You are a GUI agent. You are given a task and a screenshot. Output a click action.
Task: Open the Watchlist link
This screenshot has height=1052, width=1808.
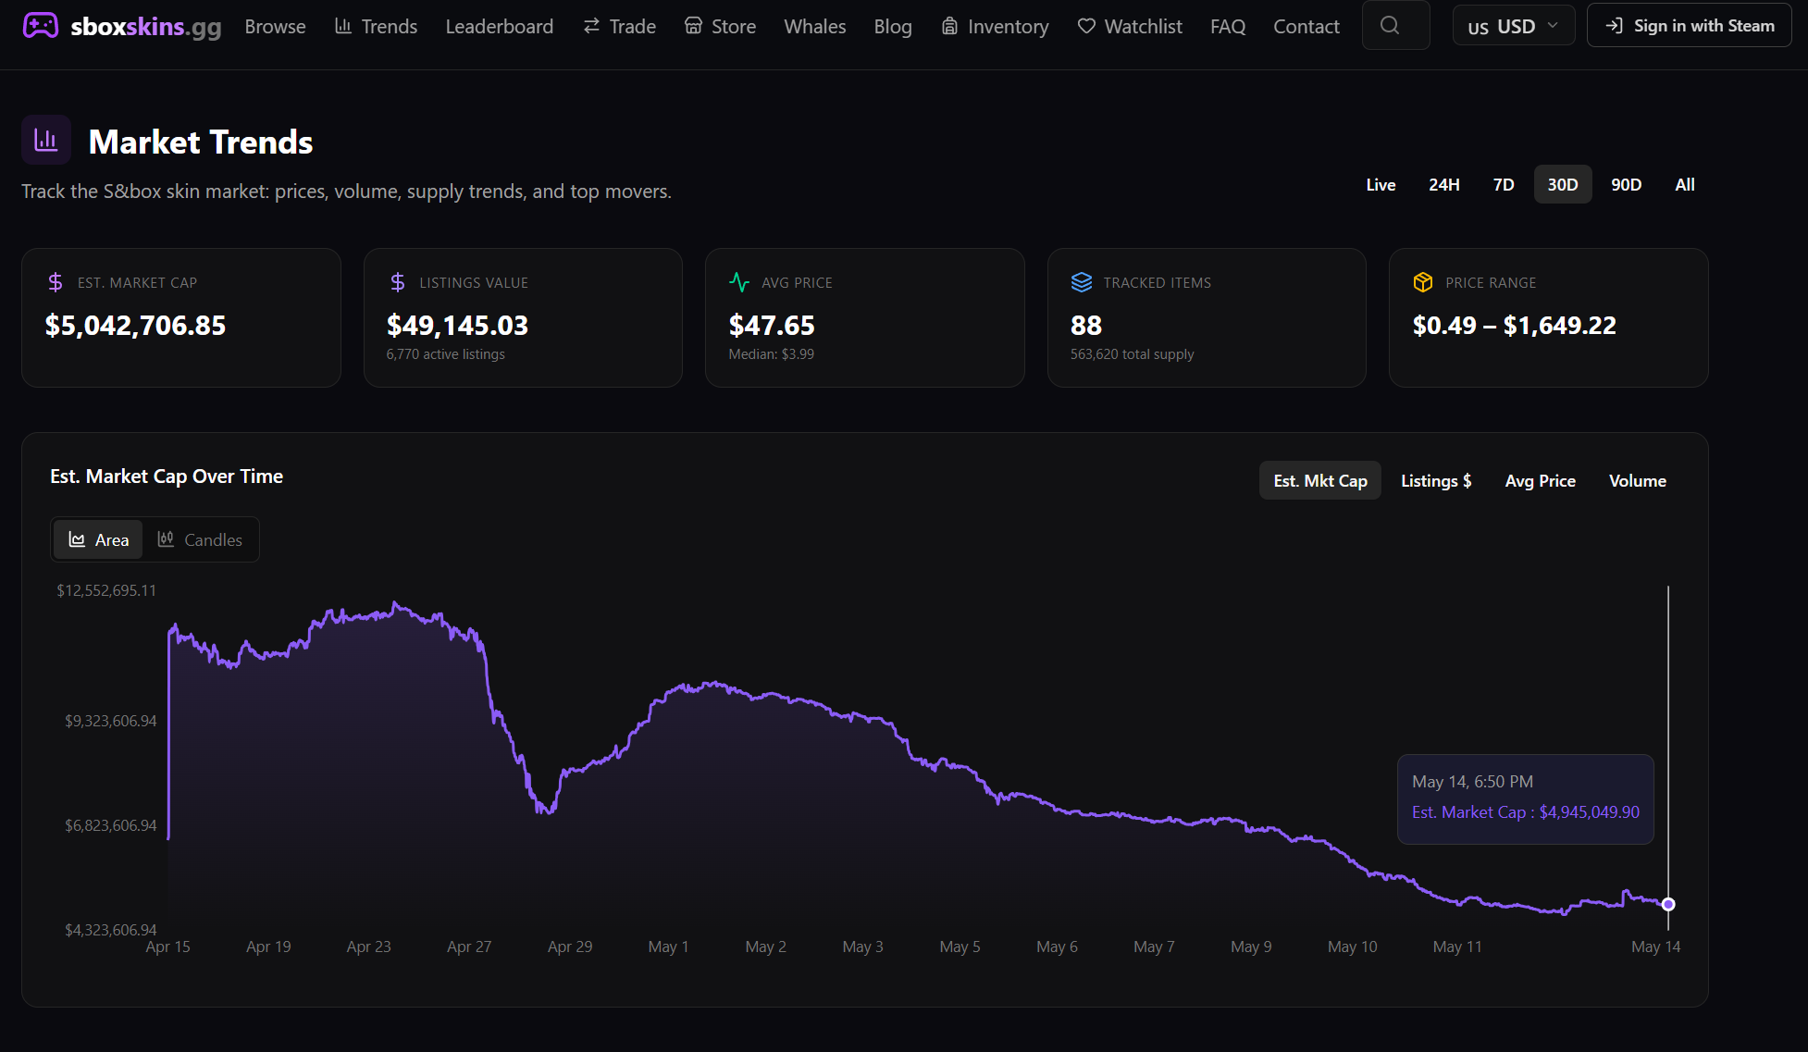pos(1130,26)
